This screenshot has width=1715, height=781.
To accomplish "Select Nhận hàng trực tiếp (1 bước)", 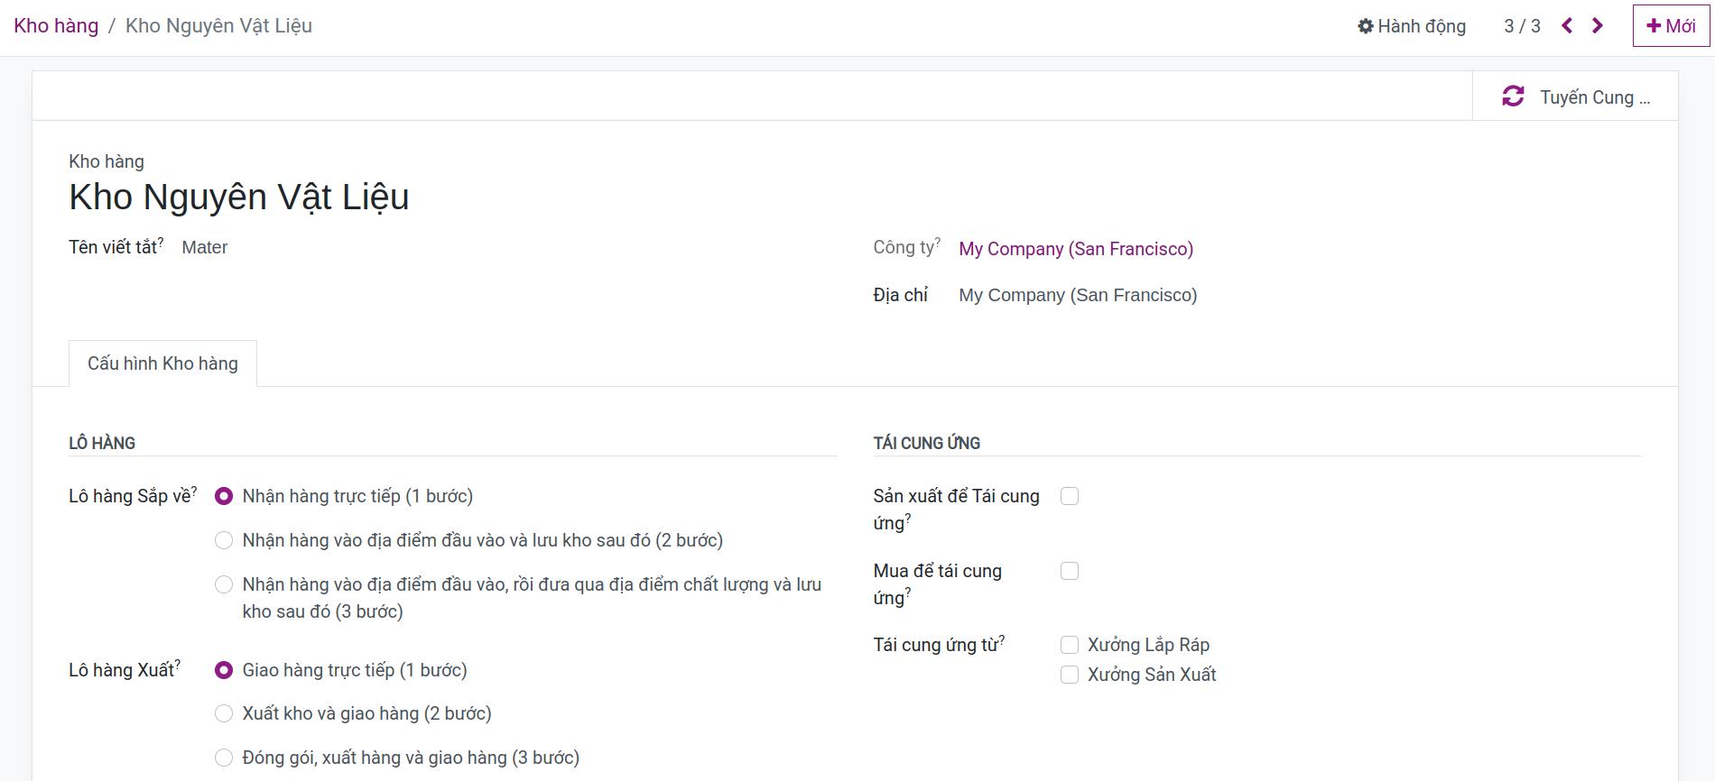I will click(224, 496).
